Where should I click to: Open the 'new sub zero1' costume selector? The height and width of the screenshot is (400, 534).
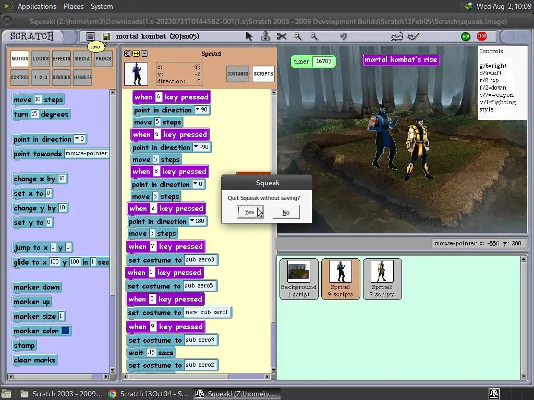tap(207, 312)
